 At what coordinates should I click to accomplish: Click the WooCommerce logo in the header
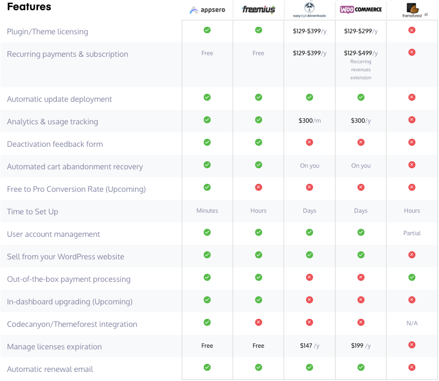361,10
